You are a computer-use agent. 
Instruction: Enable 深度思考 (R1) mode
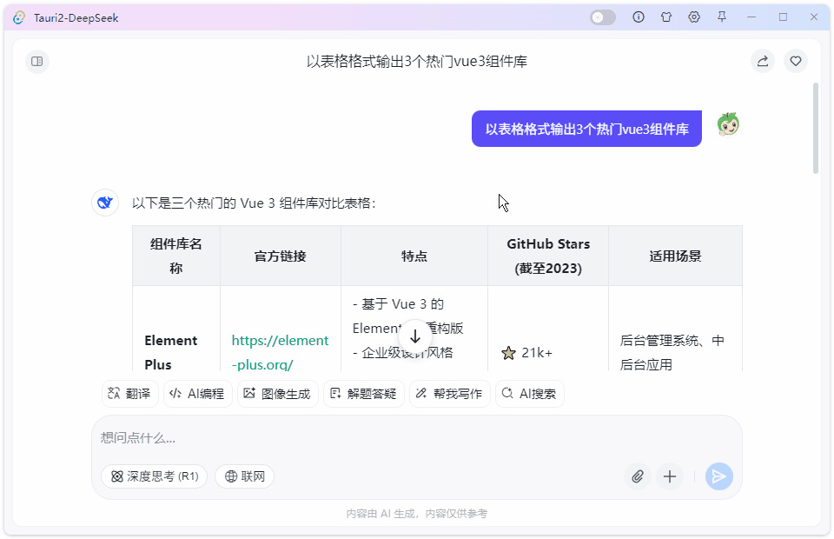155,476
